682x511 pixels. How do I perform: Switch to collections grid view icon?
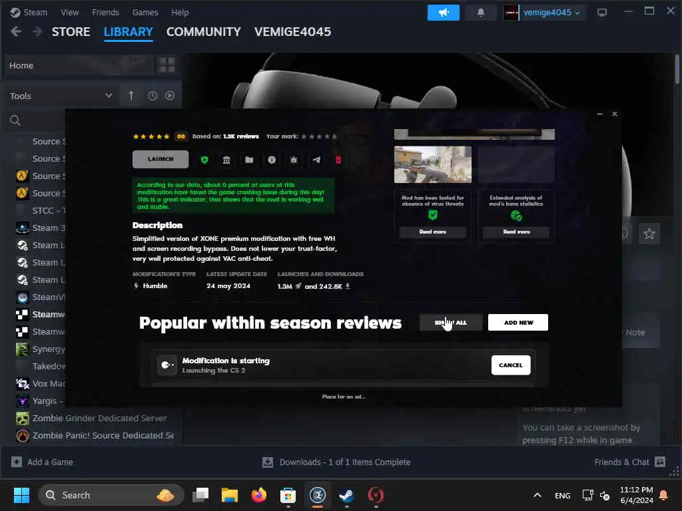click(167, 66)
